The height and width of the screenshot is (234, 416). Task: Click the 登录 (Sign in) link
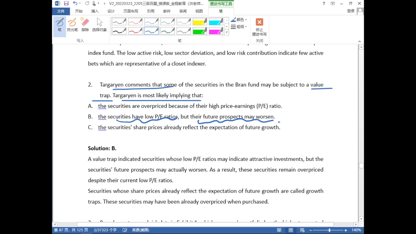351,11
